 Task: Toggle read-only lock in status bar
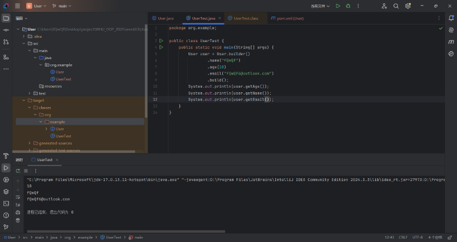[x=450, y=237]
